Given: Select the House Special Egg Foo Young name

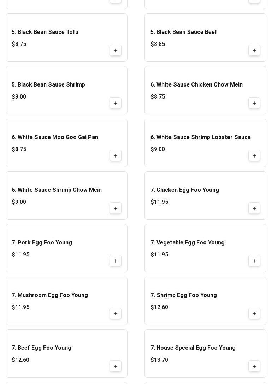Looking at the screenshot, I should 193,348.
